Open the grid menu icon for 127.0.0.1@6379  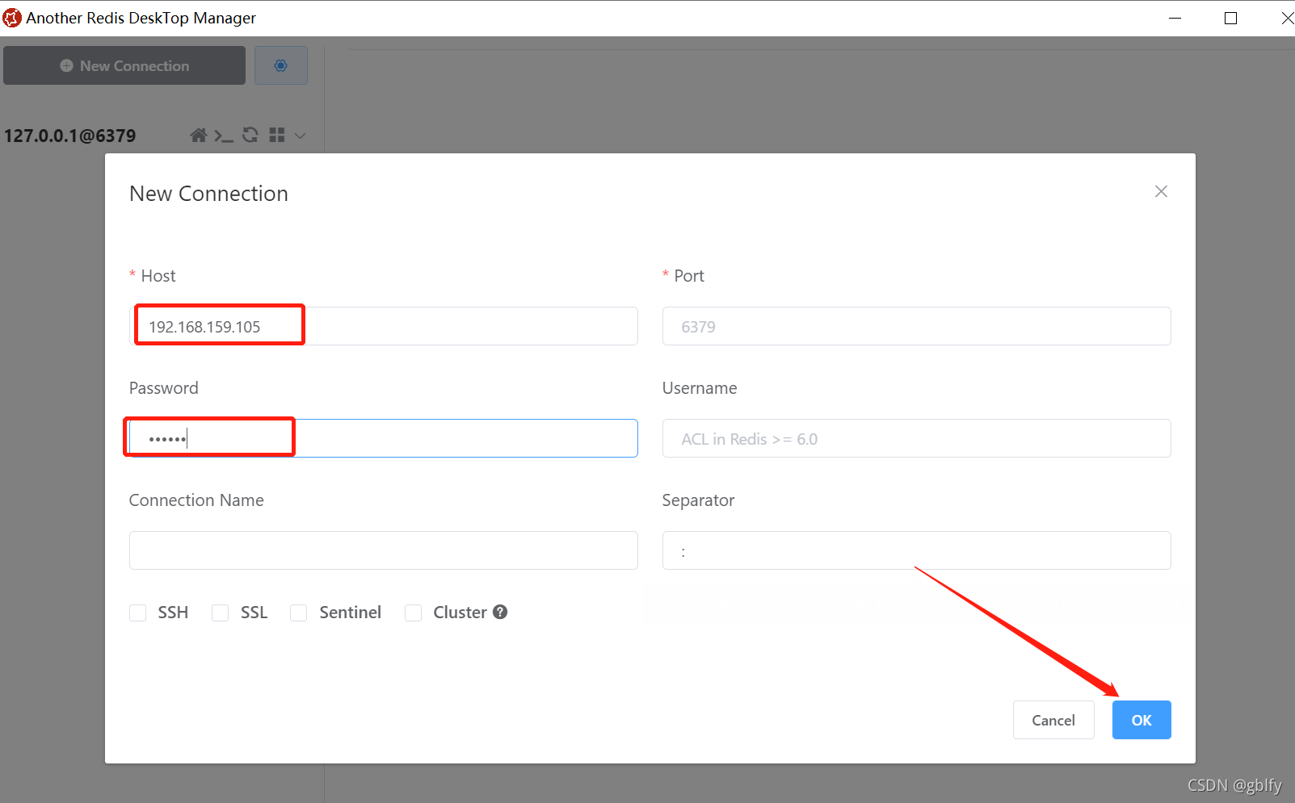click(277, 135)
